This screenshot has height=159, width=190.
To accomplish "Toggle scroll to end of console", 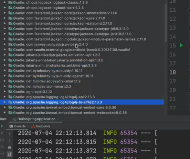I will pyautogui.click(x=9, y=154).
